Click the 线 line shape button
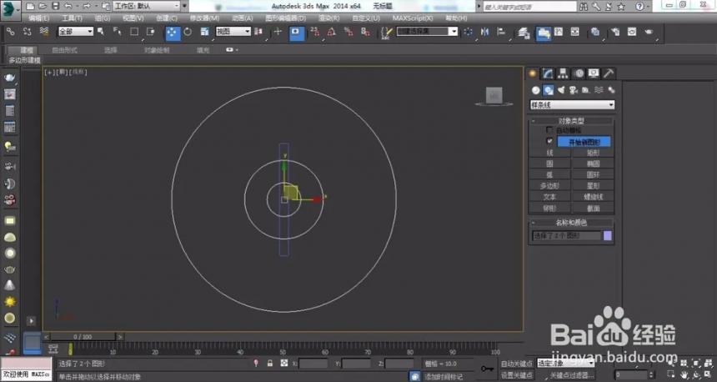This screenshot has height=382, width=717. [x=549, y=153]
